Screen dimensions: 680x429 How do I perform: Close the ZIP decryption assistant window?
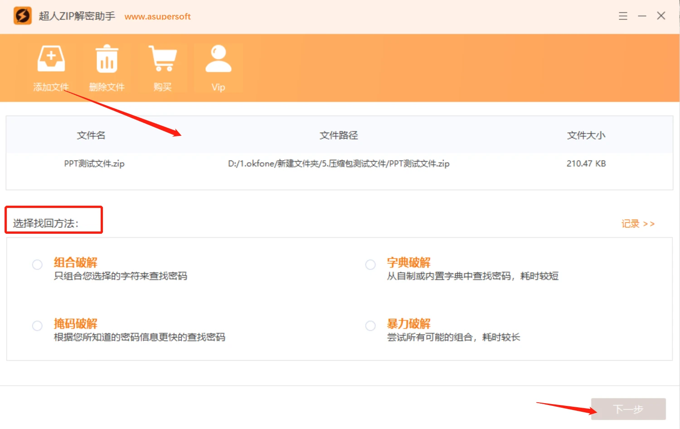coord(661,16)
